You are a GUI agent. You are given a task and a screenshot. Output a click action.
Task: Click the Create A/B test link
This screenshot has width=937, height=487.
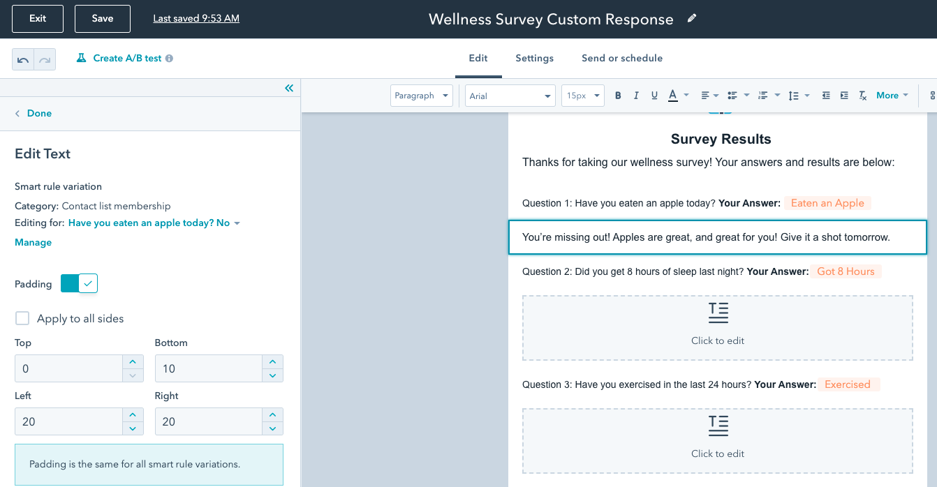(x=127, y=59)
